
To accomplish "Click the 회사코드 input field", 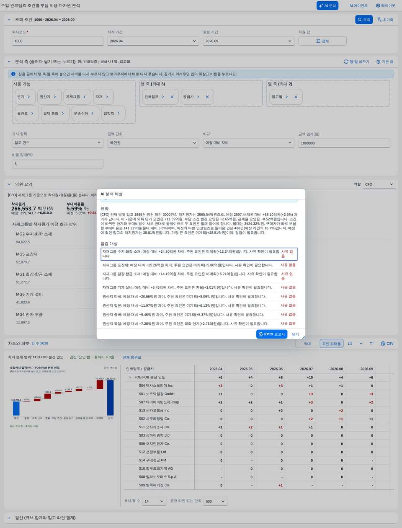I will click(58, 41).
